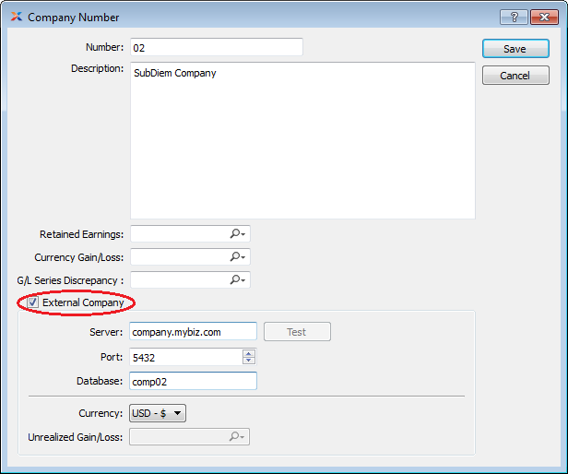Click the Unrealized Gain/Loss lookup icon

click(x=237, y=437)
